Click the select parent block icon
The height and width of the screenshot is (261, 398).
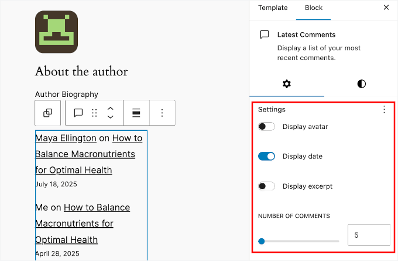[48, 113]
